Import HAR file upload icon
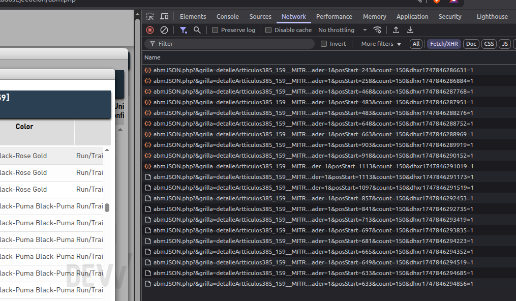The image size is (516, 301). point(396,30)
